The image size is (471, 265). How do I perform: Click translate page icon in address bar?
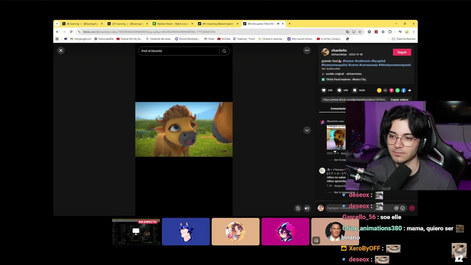click(x=347, y=32)
